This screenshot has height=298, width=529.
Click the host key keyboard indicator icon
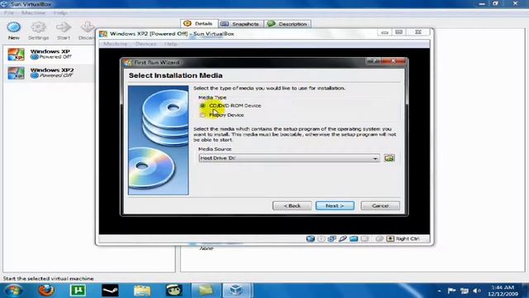coord(390,238)
